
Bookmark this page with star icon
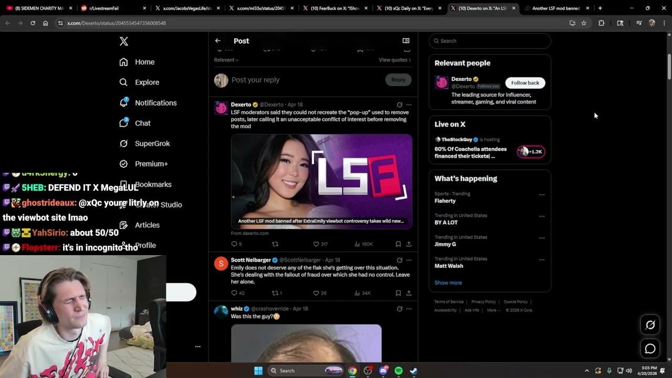click(x=584, y=23)
